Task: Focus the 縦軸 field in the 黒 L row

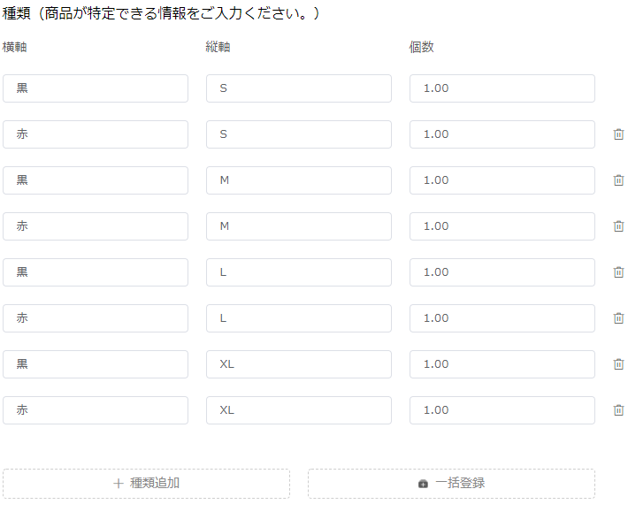Action: [x=299, y=272]
